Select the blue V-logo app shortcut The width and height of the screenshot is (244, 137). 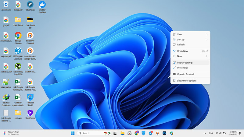pyautogui.click(x=30, y=6)
